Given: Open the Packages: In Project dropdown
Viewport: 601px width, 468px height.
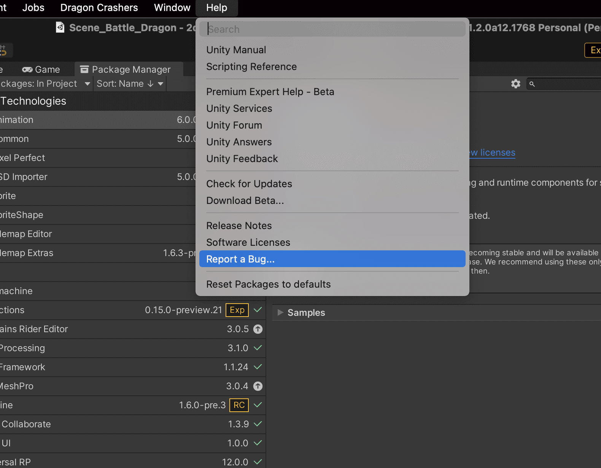Looking at the screenshot, I should pyautogui.click(x=46, y=84).
